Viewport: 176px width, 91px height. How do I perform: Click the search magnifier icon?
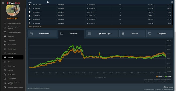48,2
